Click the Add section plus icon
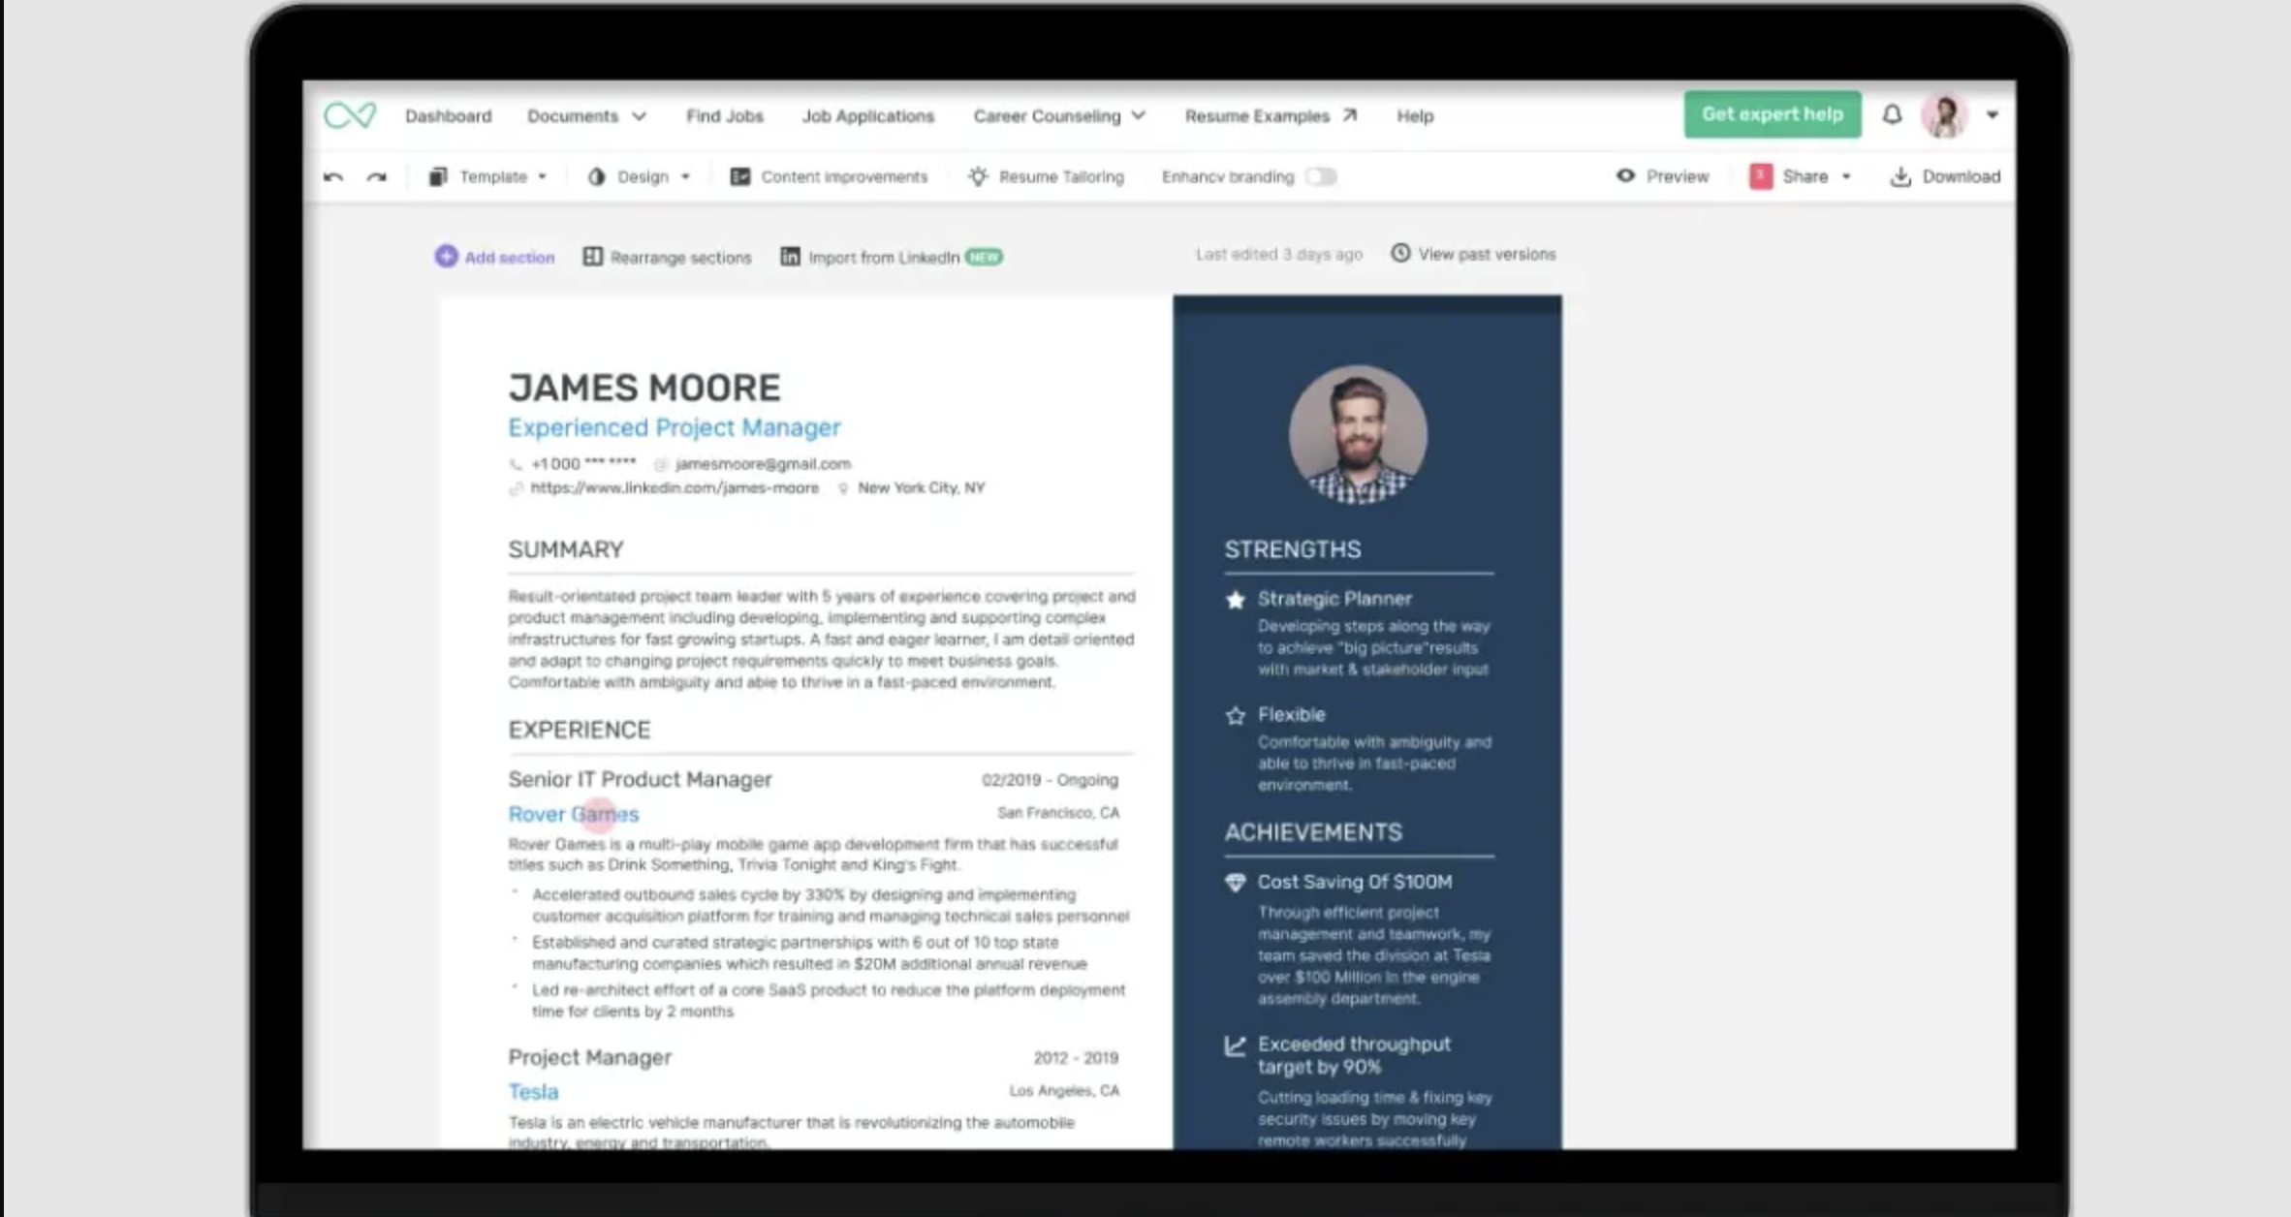Image resolution: width=2291 pixels, height=1217 pixels. point(446,256)
